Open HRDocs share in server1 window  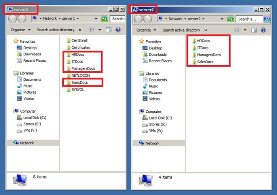[75, 55]
